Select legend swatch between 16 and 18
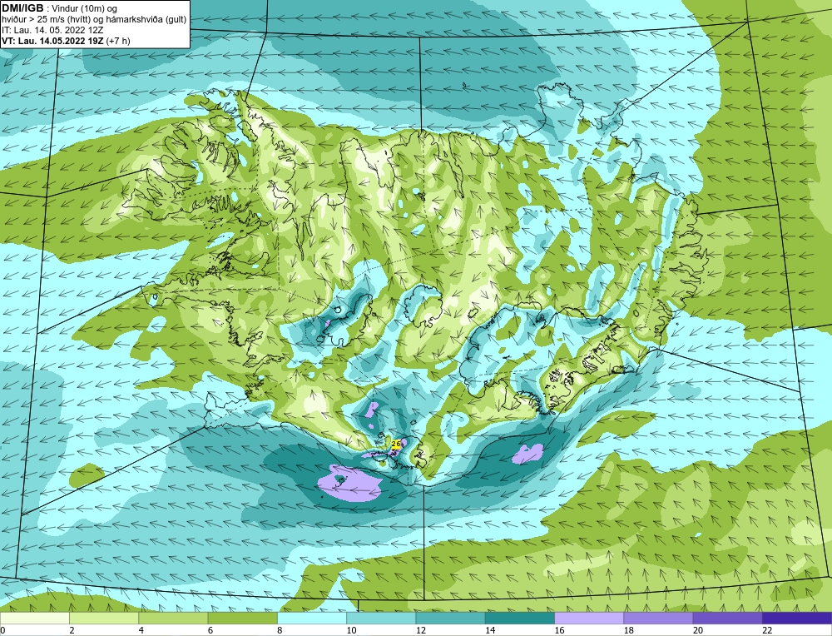The height and width of the screenshot is (636, 832). [x=589, y=618]
